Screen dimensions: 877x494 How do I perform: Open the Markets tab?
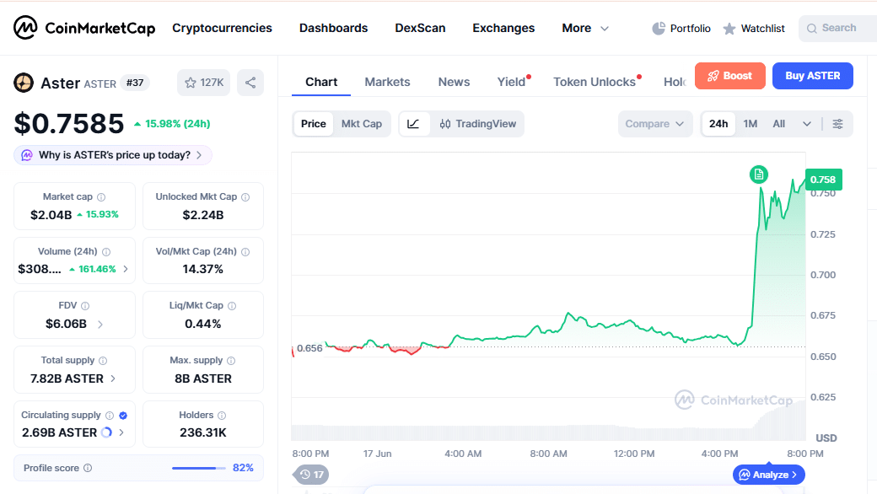point(387,82)
